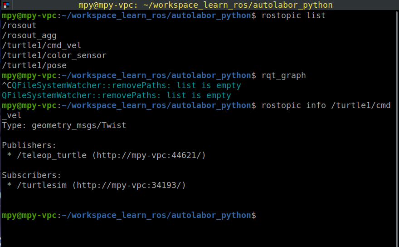This screenshot has height=247, width=399.
Task: Click the /rosout_agg topic in output
Action: click(29, 35)
